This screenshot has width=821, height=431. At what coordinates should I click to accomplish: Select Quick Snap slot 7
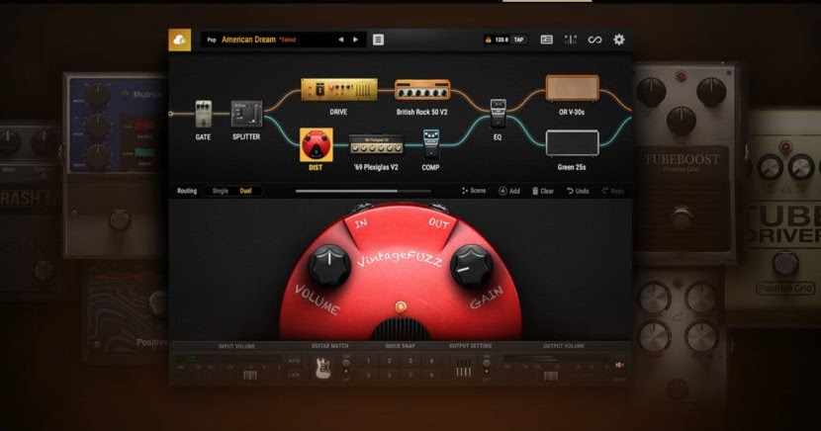(410, 375)
